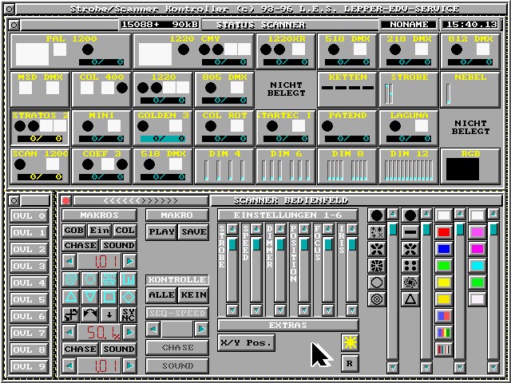Pick the cyan color swatch
The height and width of the screenshot is (383, 511).
477,266
